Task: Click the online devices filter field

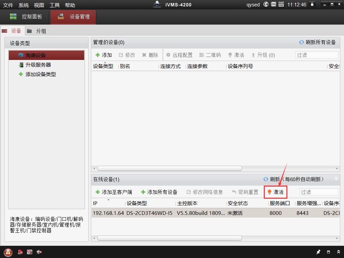Action: pos(318,192)
